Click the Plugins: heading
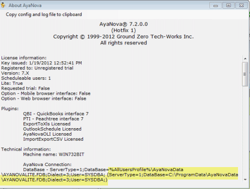 coord(10,109)
